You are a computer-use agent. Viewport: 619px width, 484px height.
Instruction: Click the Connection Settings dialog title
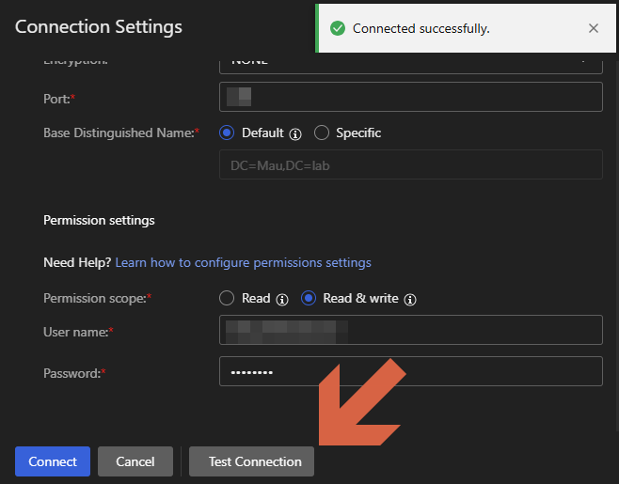(x=99, y=26)
